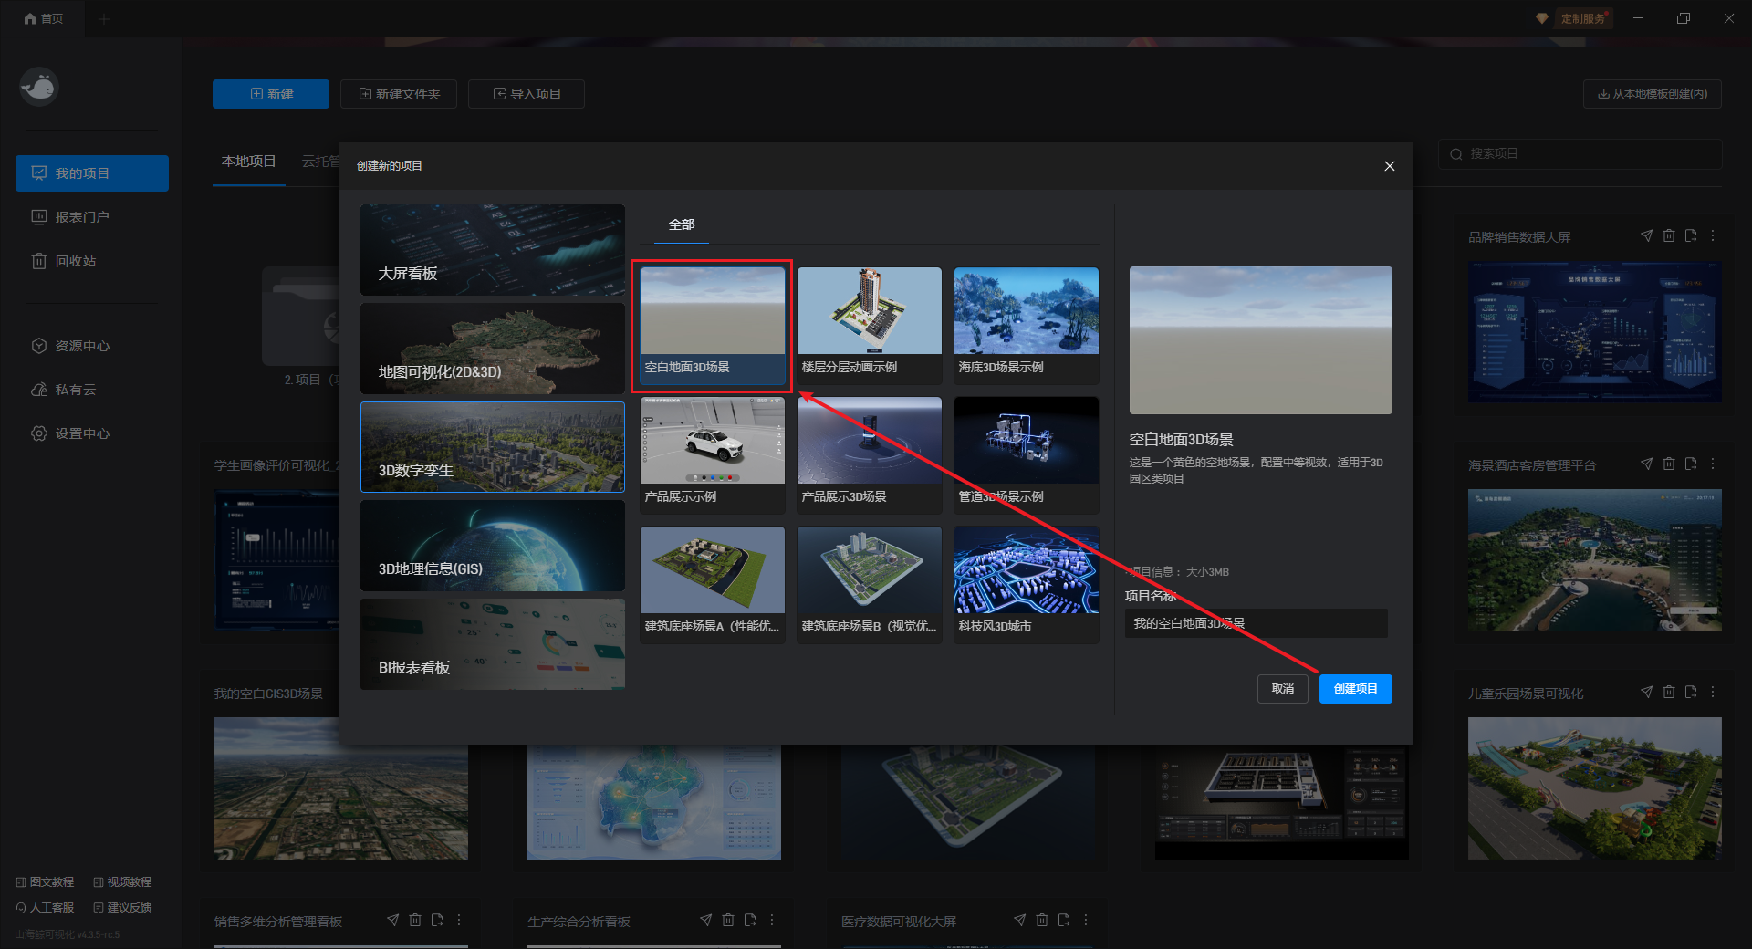The width and height of the screenshot is (1752, 949).
Task: Click the trash icon on 医疗数据可视化大屏
Action: (x=1041, y=920)
